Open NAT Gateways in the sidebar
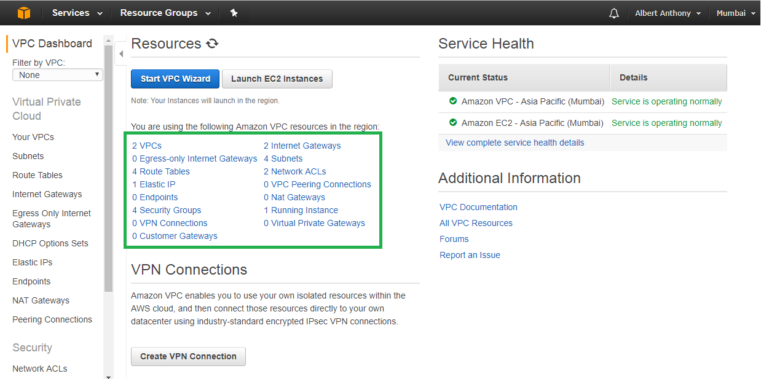 [x=41, y=300]
